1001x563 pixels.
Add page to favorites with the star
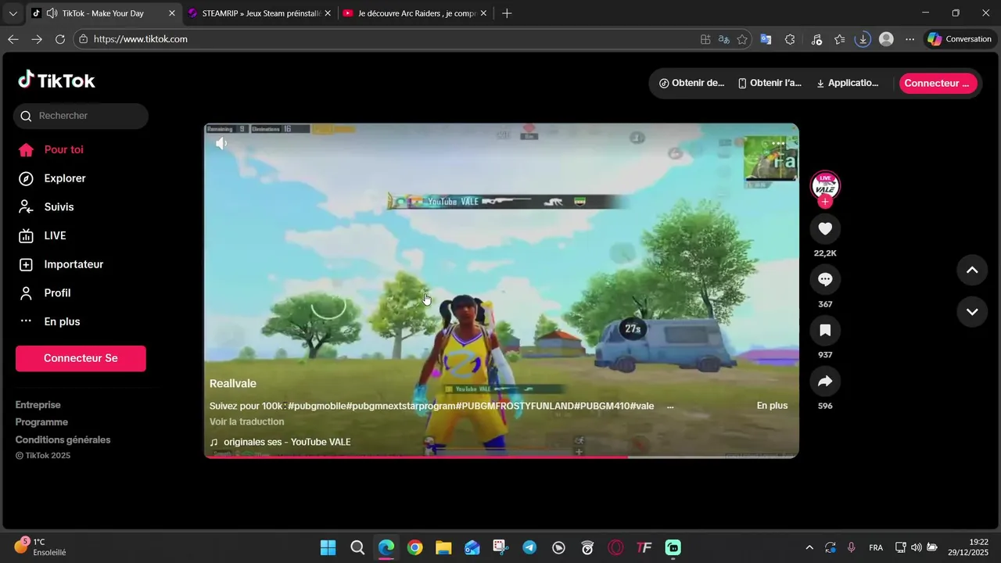(742, 39)
